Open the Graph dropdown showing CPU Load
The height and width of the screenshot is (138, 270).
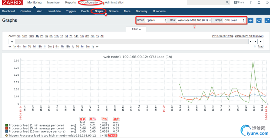coord(234,20)
